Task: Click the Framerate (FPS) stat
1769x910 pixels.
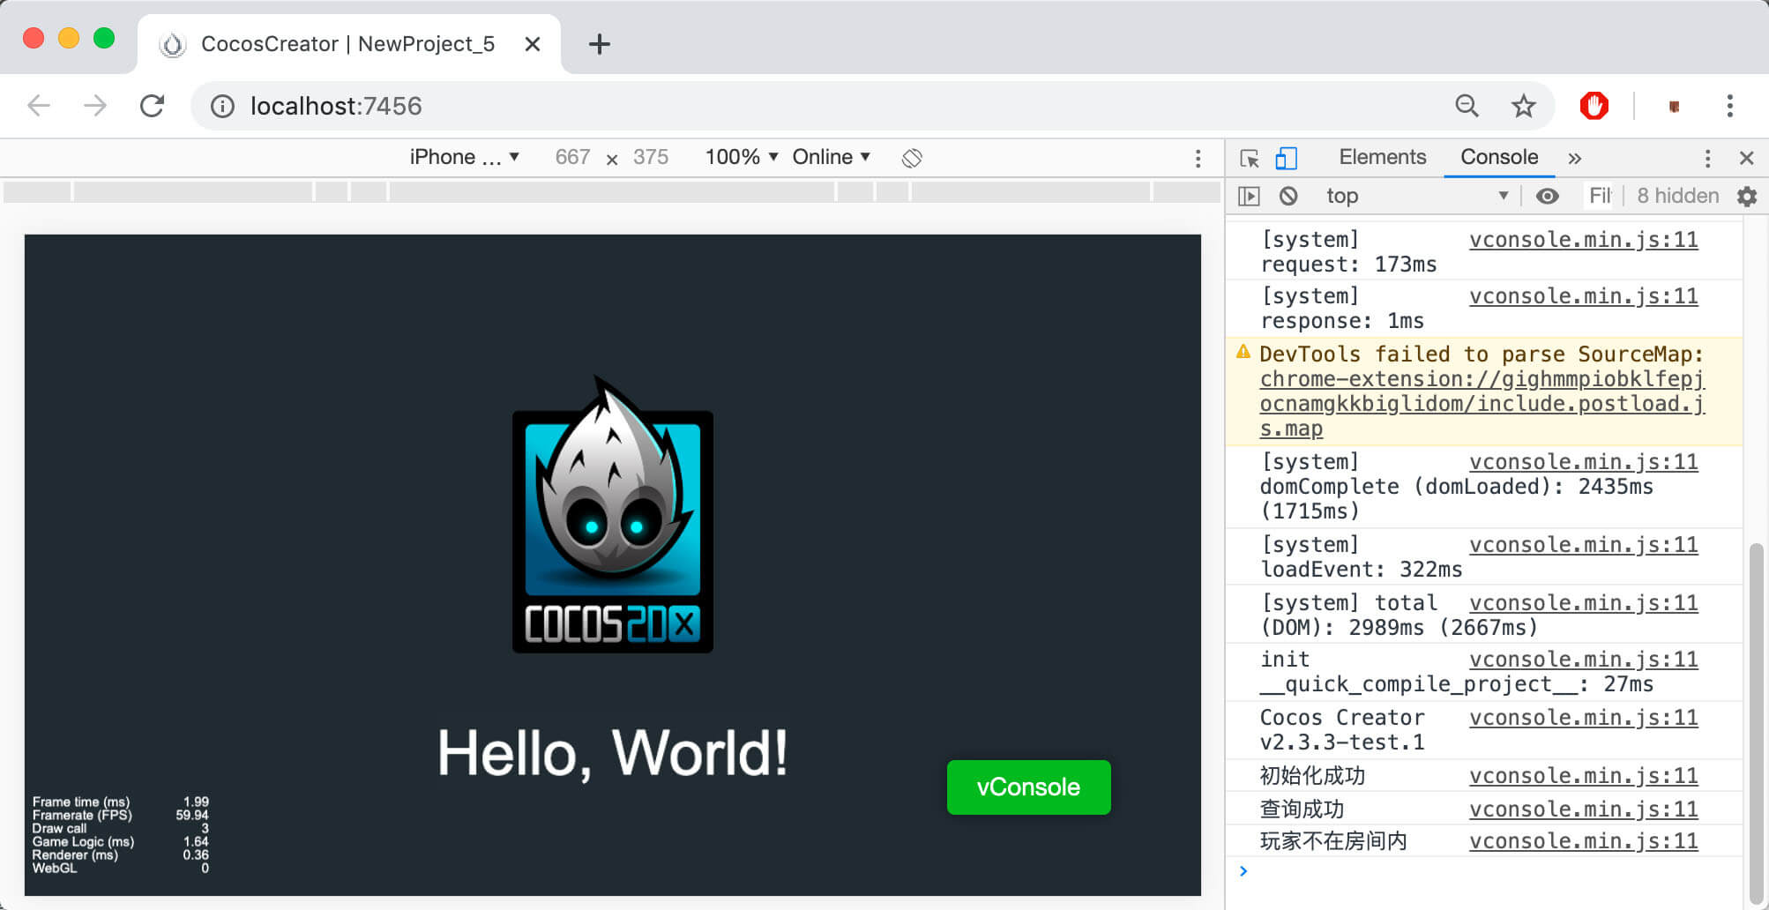Action: [x=120, y=815]
